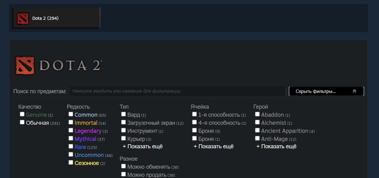The image size is (379, 178).
Task: Tick the Legendary rarity checkbox
Action: click(71, 130)
